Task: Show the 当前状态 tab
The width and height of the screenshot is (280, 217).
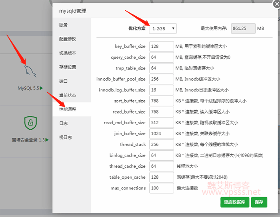Action: pyautogui.click(x=67, y=95)
